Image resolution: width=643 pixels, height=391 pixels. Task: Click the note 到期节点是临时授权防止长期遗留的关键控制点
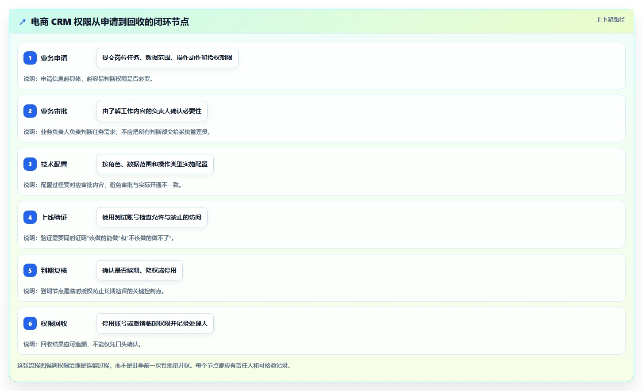[x=94, y=291]
